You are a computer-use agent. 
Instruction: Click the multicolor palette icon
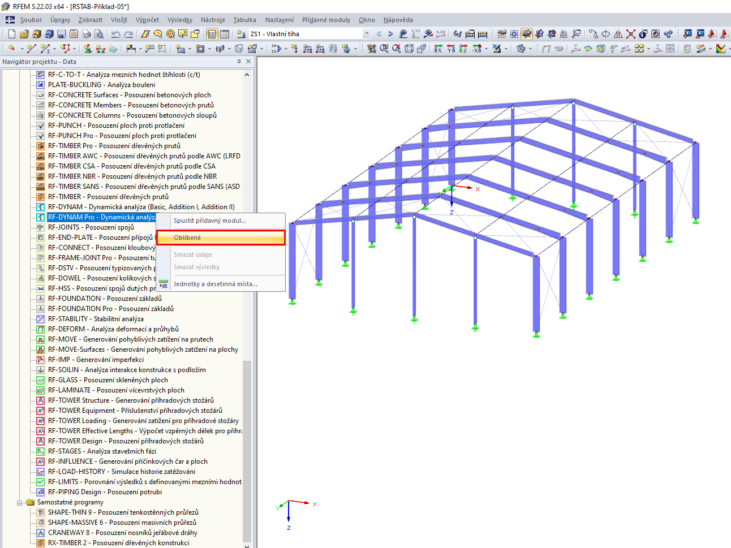pos(721,49)
